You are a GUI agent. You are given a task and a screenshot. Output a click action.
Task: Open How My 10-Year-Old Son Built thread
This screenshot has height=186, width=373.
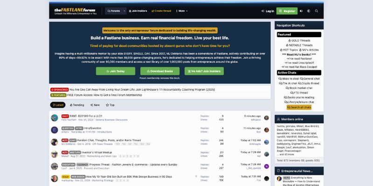129,177
